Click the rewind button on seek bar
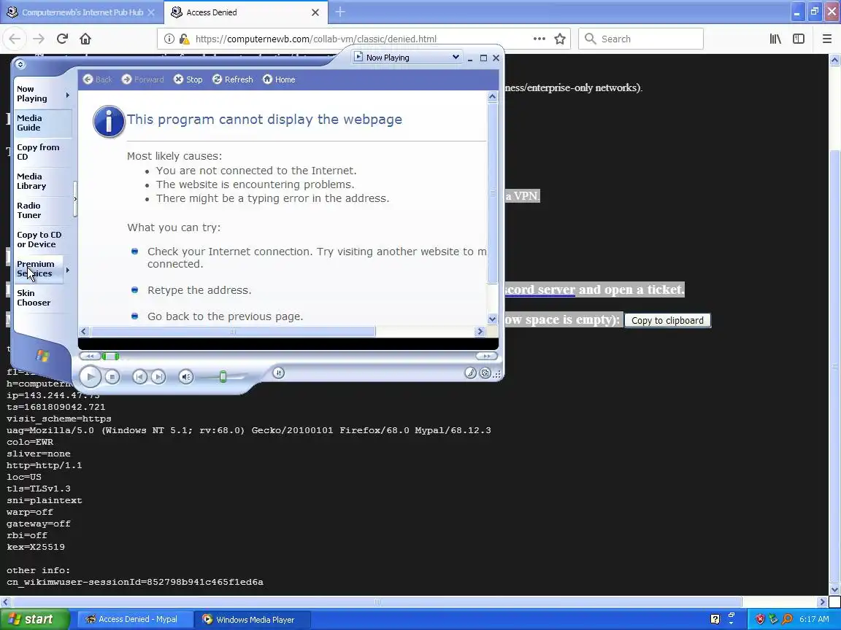The height and width of the screenshot is (630, 841). tap(90, 357)
